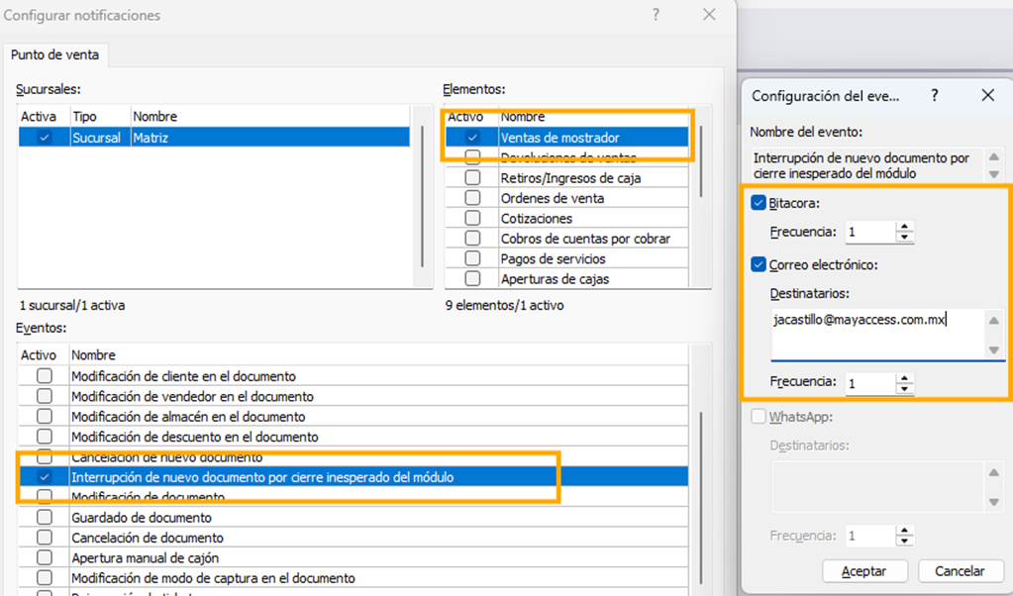Click help icon in Configuración del evento dialog

click(x=934, y=95)
